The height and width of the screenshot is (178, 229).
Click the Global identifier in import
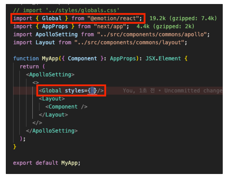click(52, 18)
